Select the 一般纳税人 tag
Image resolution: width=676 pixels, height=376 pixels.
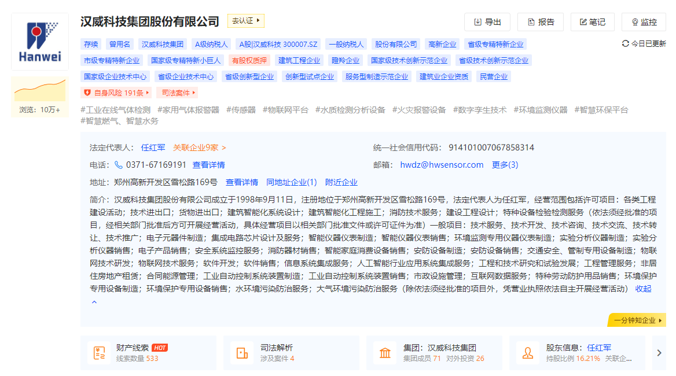pyautogui.click(x=346, y=45)
